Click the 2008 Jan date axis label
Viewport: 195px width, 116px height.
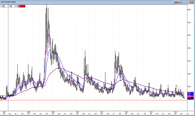(x=29, y=113)
